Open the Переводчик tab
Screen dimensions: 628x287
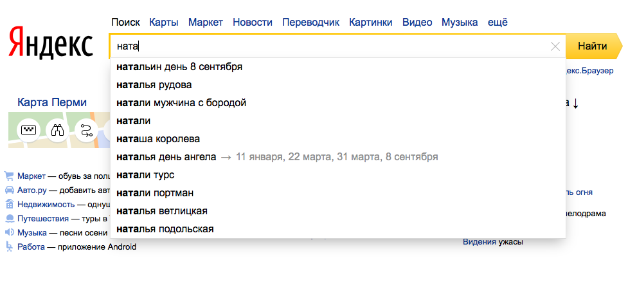[x=311, y=22]
